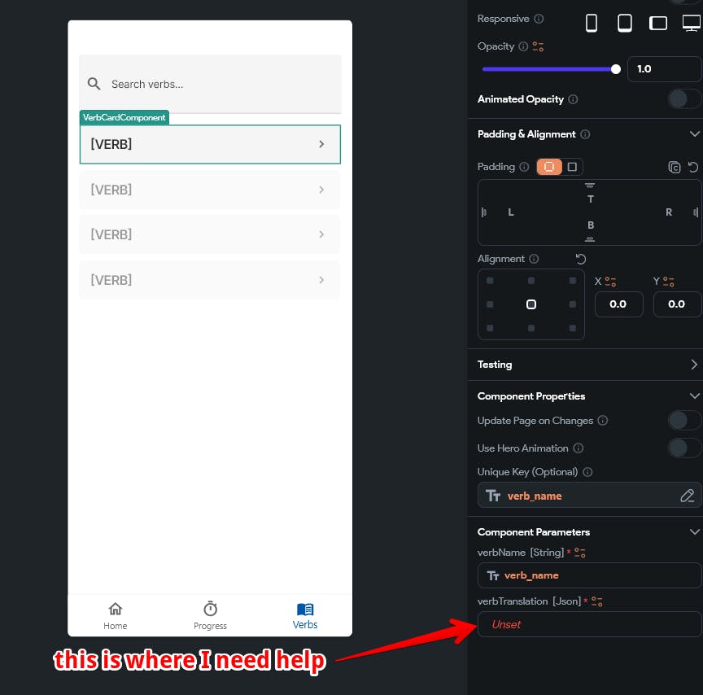The height and width of the screenshot is (695, 703).
Task: Select top-left alignment grid point
Action: point(490,281)
